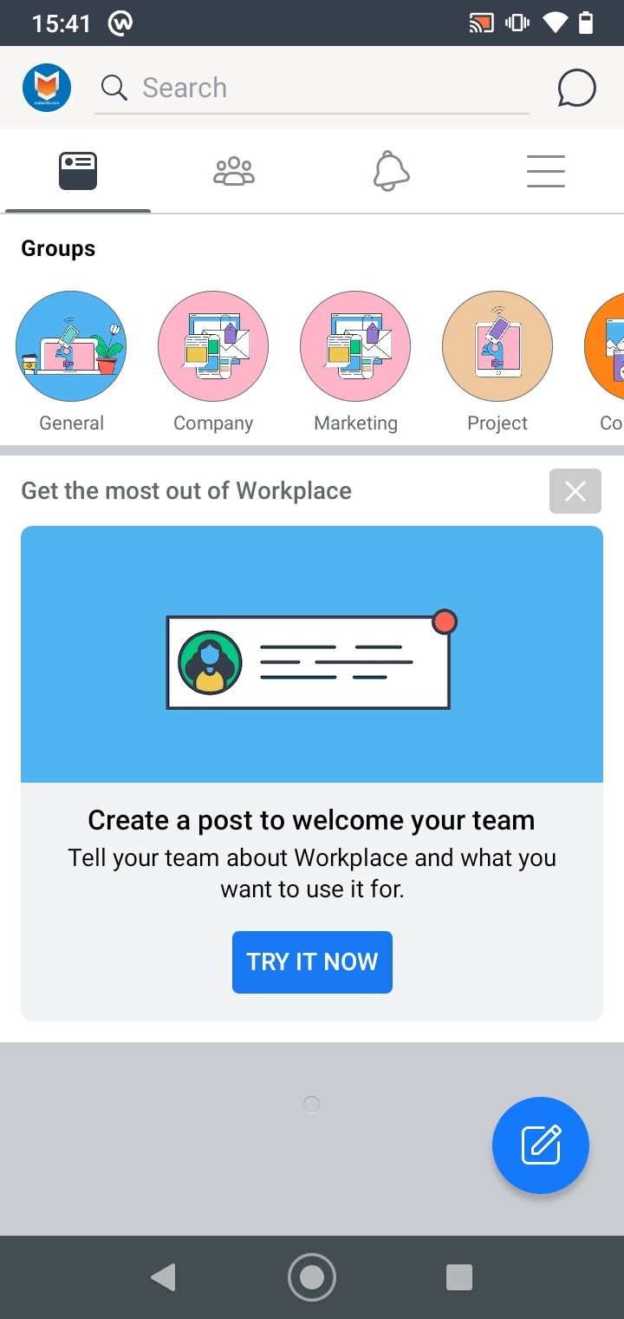Tap the Android home circle button
Screen dimensions: 624x1319
312,1277
